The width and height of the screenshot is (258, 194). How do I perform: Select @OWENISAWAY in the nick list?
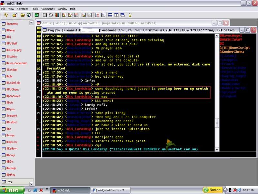[x=231, y=39]
